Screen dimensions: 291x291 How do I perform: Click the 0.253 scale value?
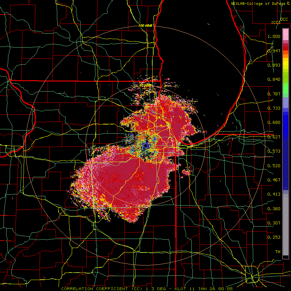point(274,237)
